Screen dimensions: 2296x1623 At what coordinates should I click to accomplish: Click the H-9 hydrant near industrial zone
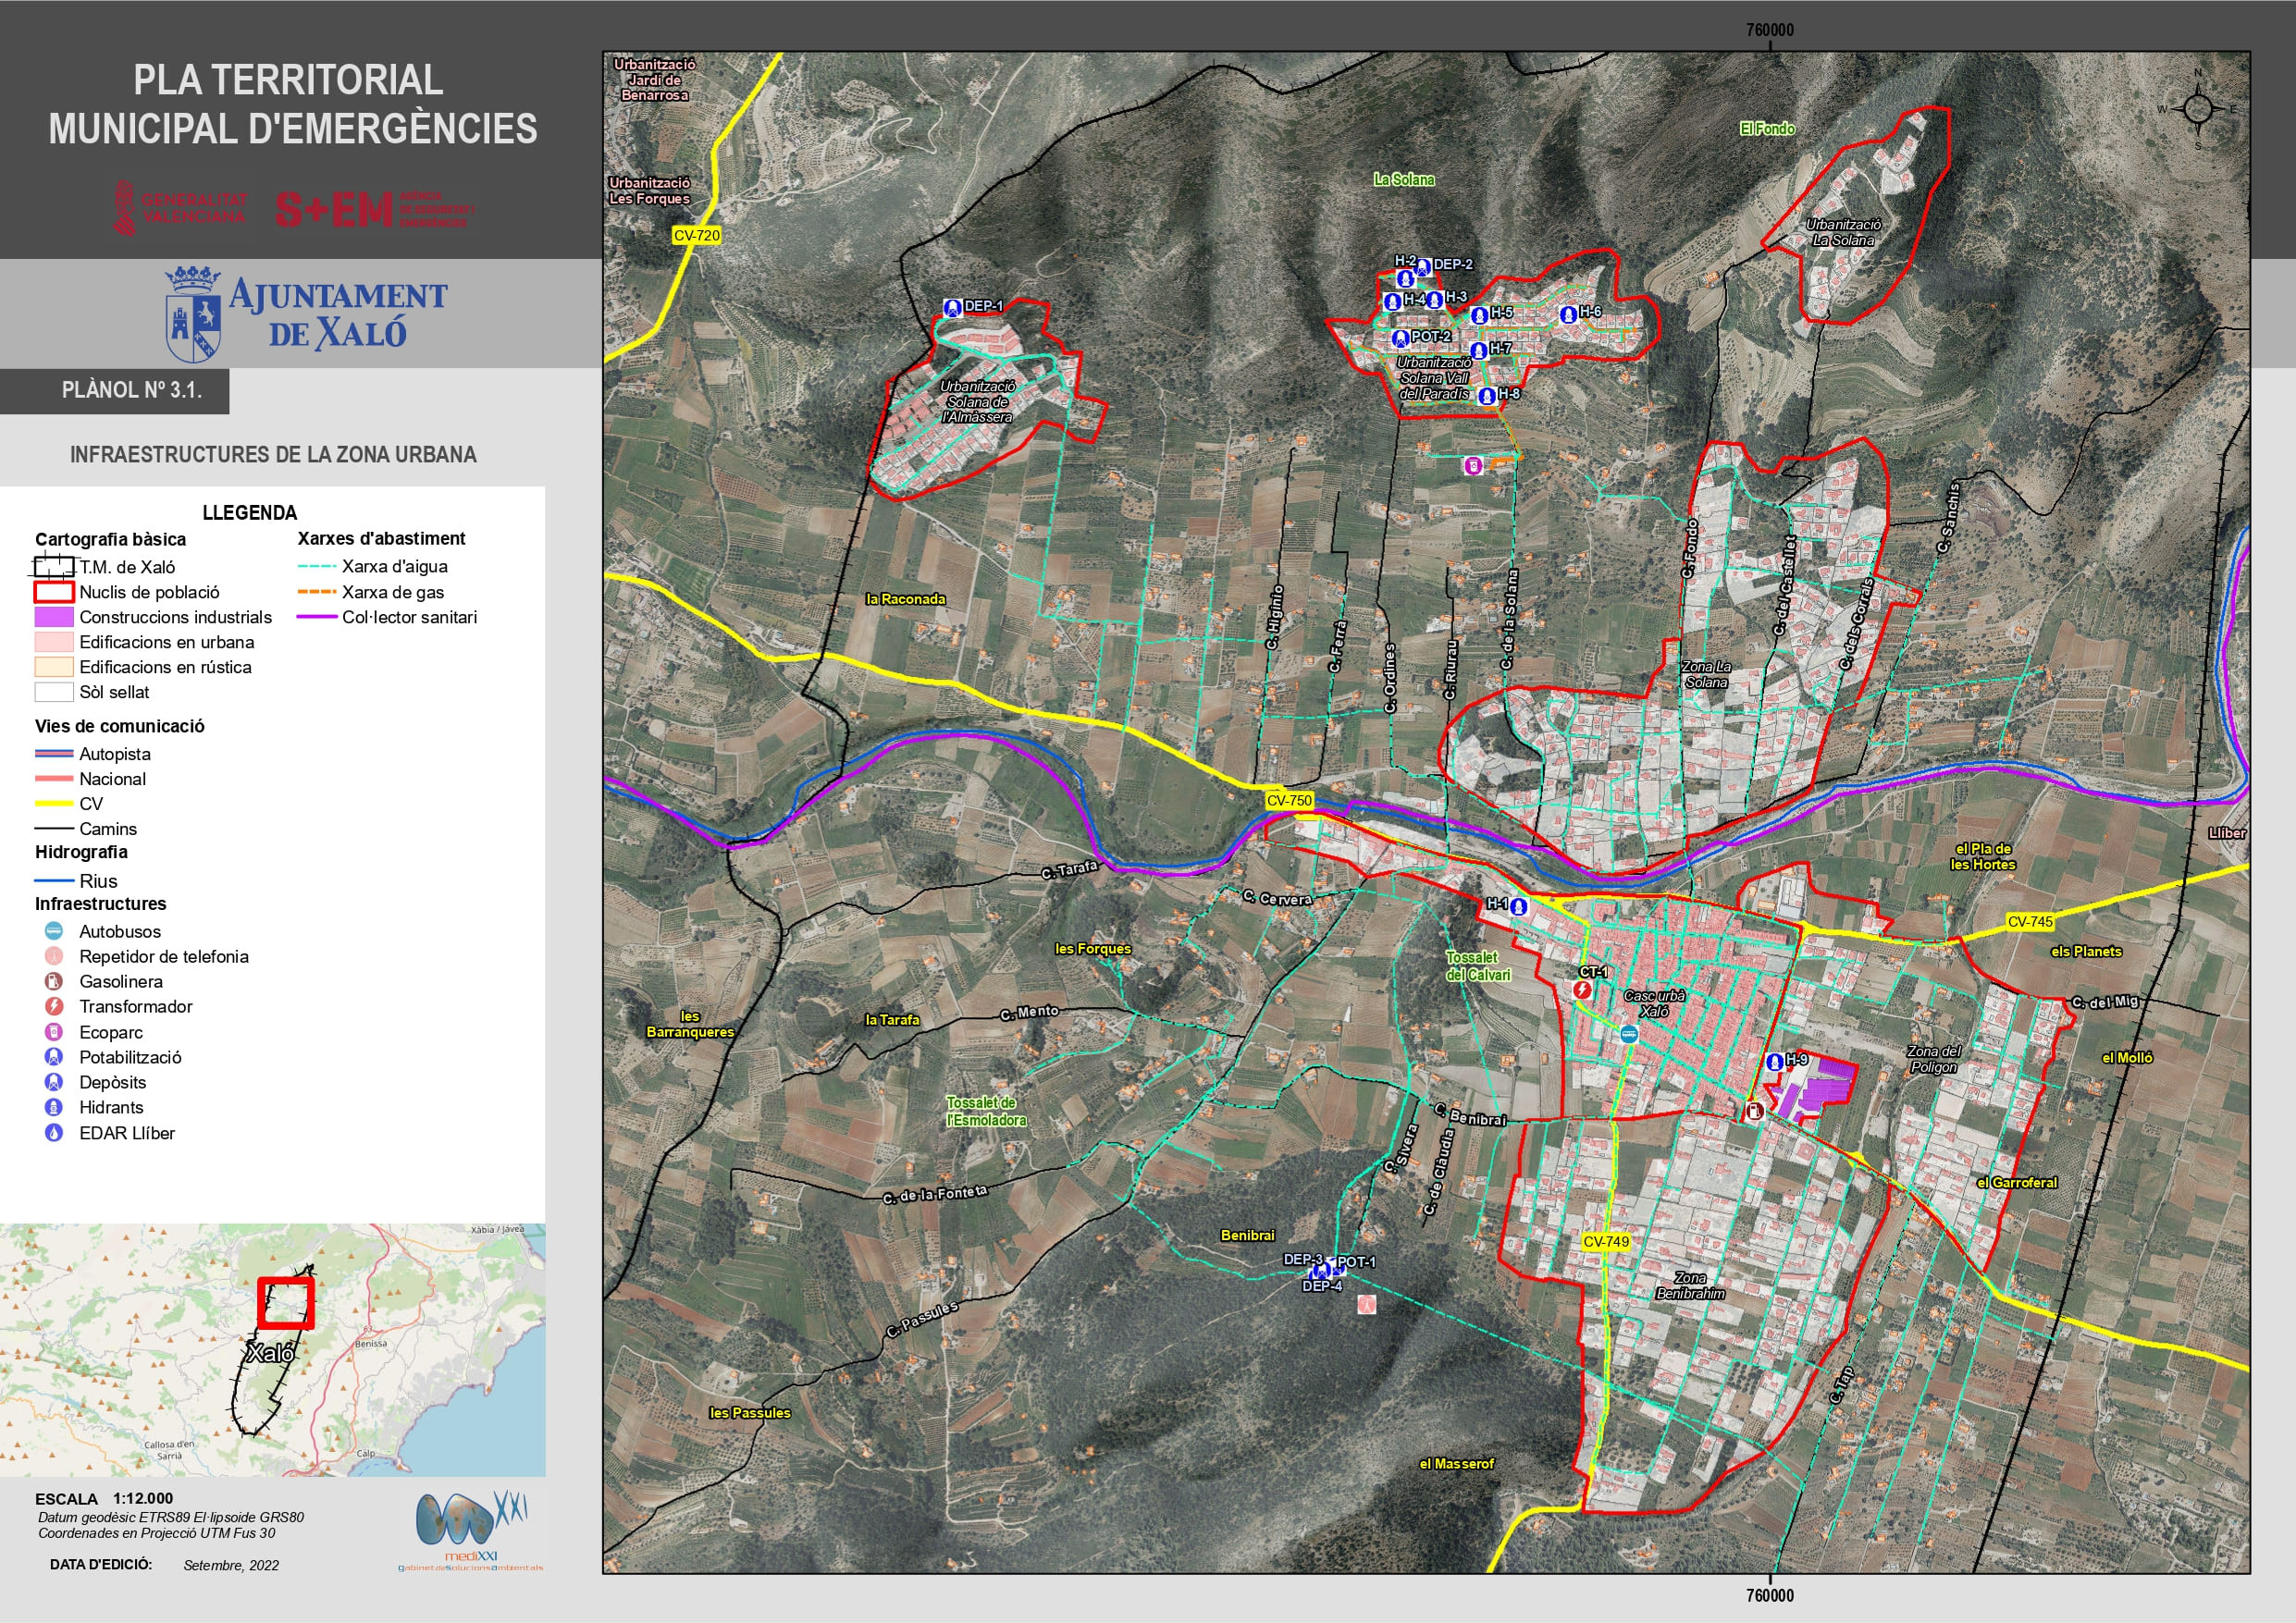(x=1774, y=1061)
